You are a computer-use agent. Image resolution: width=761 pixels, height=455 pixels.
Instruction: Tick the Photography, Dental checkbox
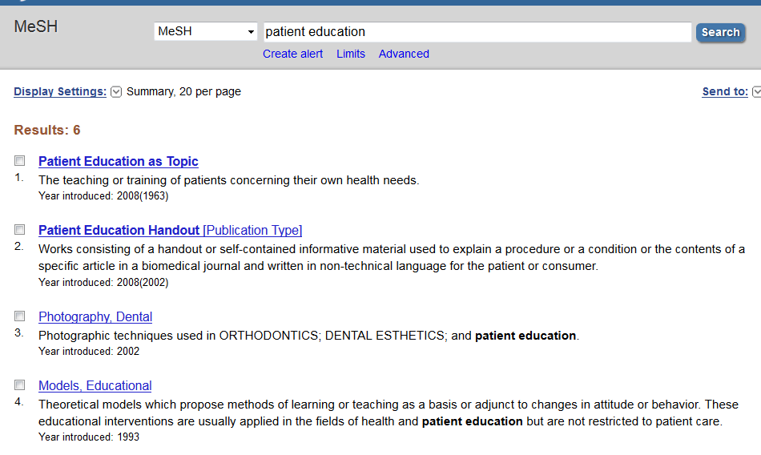19,316
